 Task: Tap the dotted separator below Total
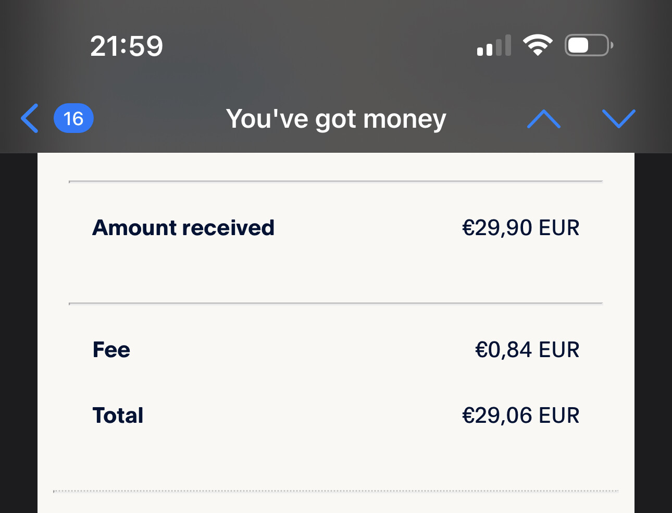[336, 491]
